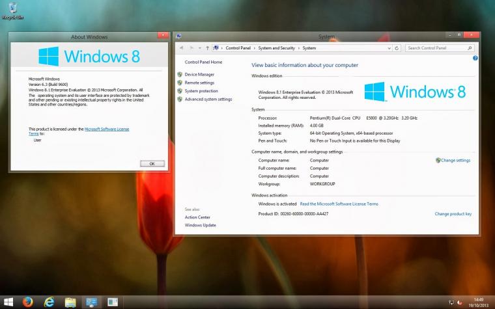This screenshot has width=495, height=309.
Task: Select System and Security breadcrumb
Action: pyautogui.click(x=277, y=48)
